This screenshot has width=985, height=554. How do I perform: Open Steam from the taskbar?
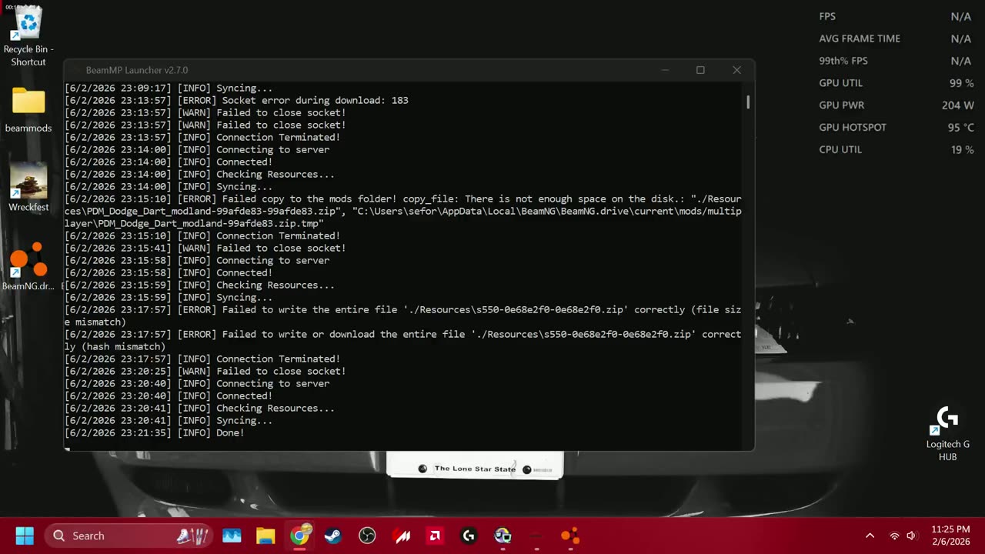tap(333, 536)
